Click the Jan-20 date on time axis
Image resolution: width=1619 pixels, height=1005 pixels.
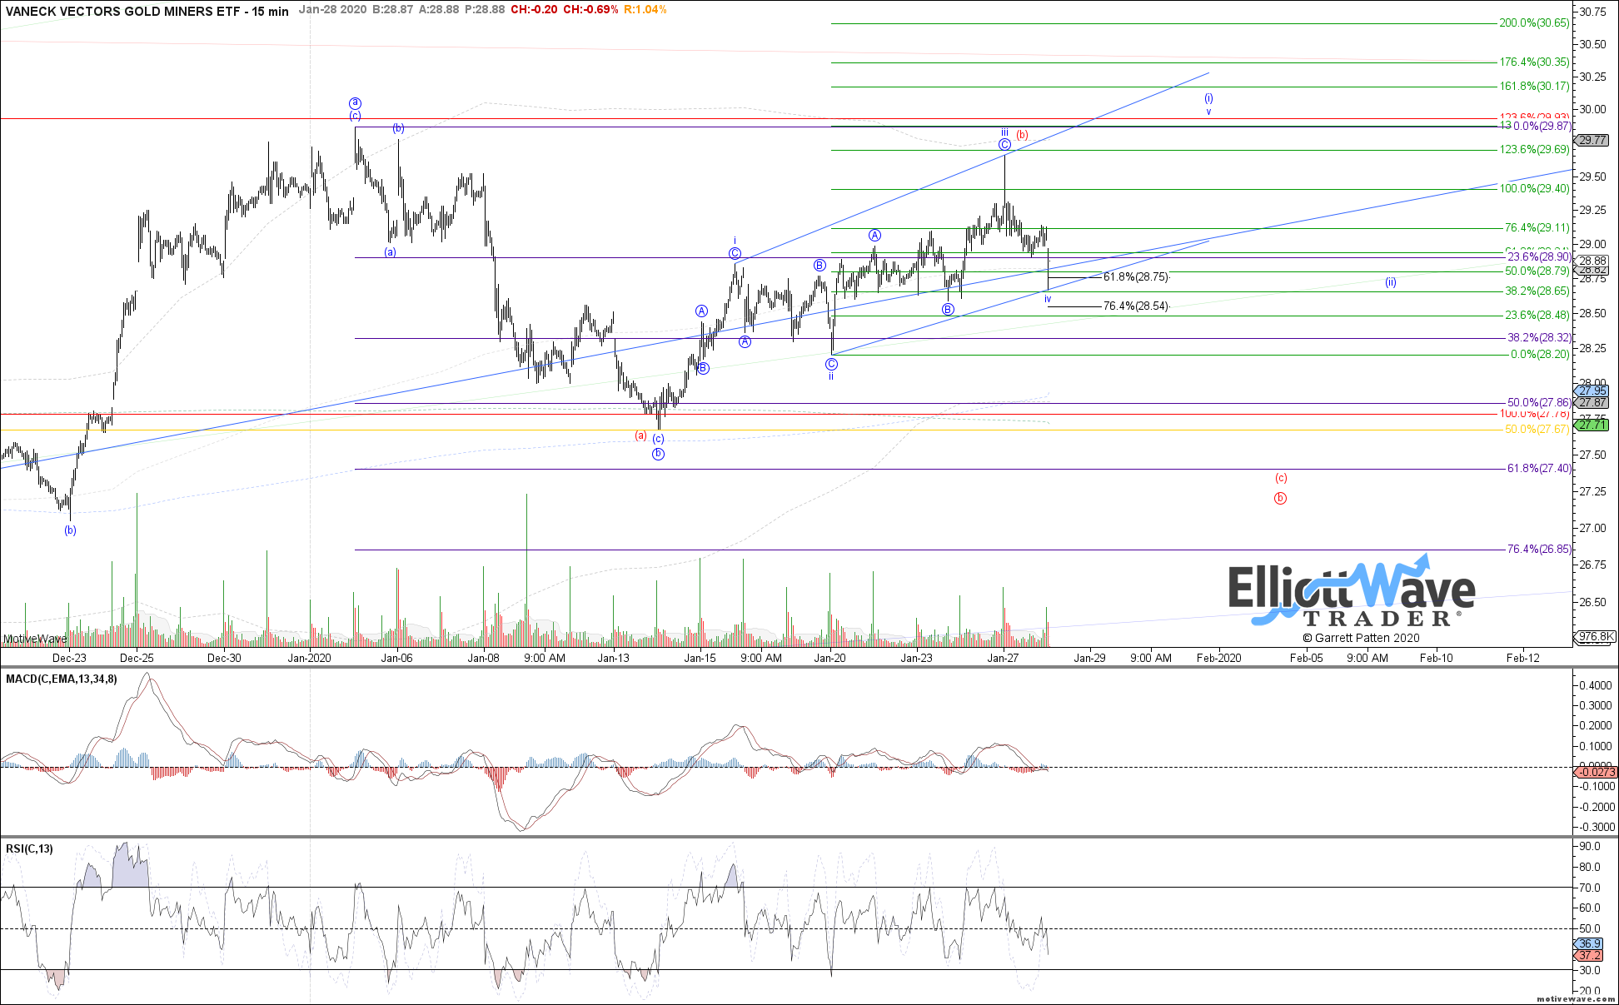830,658
